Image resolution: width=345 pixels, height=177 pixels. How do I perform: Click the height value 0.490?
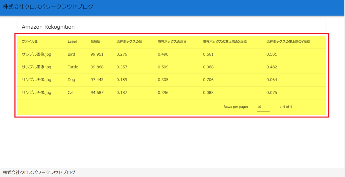tap(163, 54)
